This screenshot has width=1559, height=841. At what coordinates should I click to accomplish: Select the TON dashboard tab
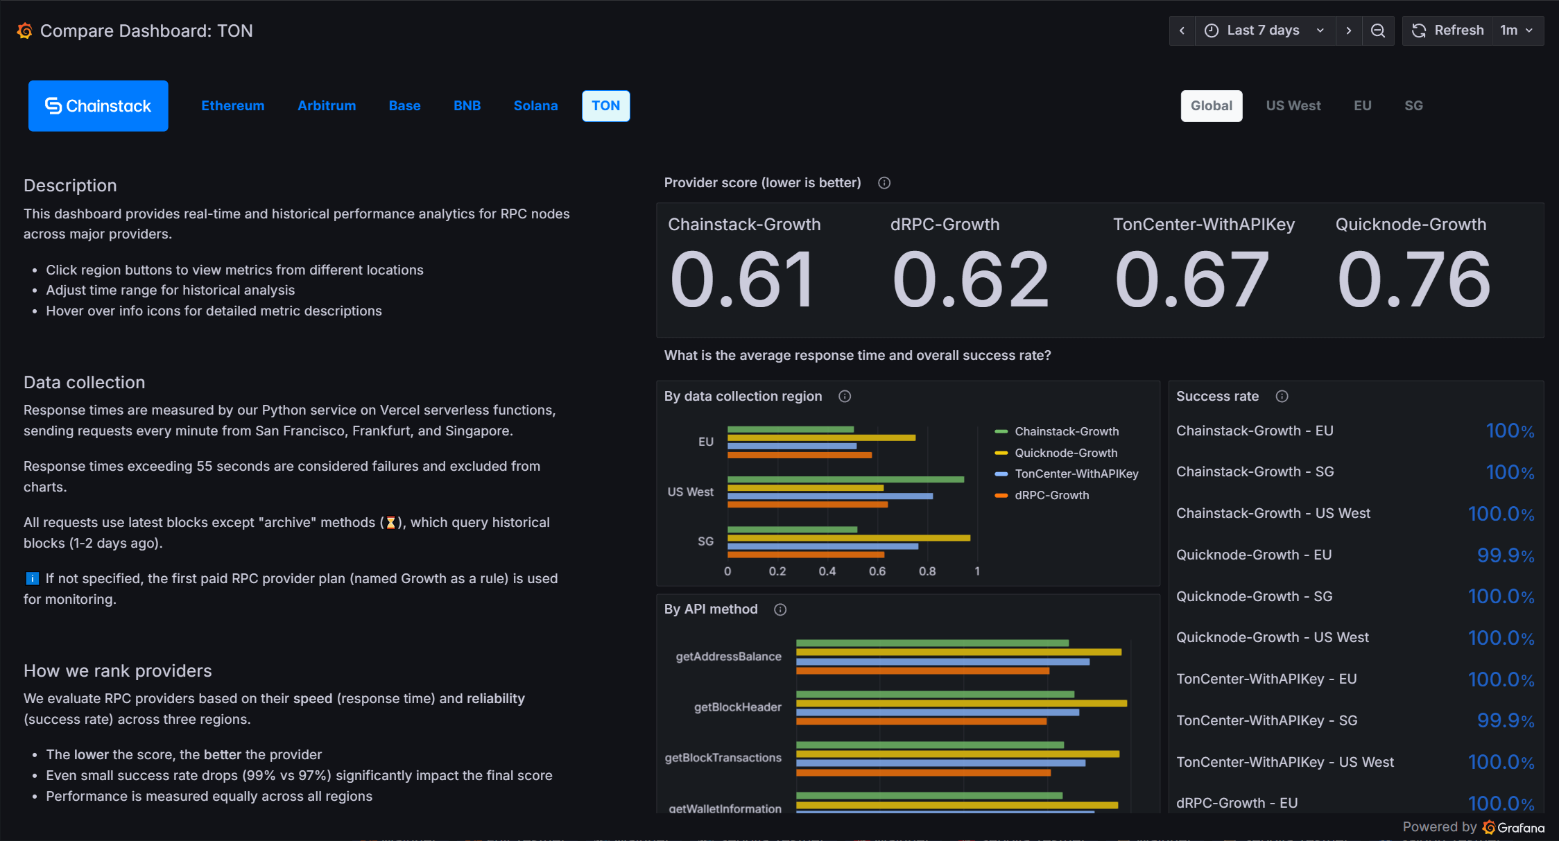pos(606,105)
